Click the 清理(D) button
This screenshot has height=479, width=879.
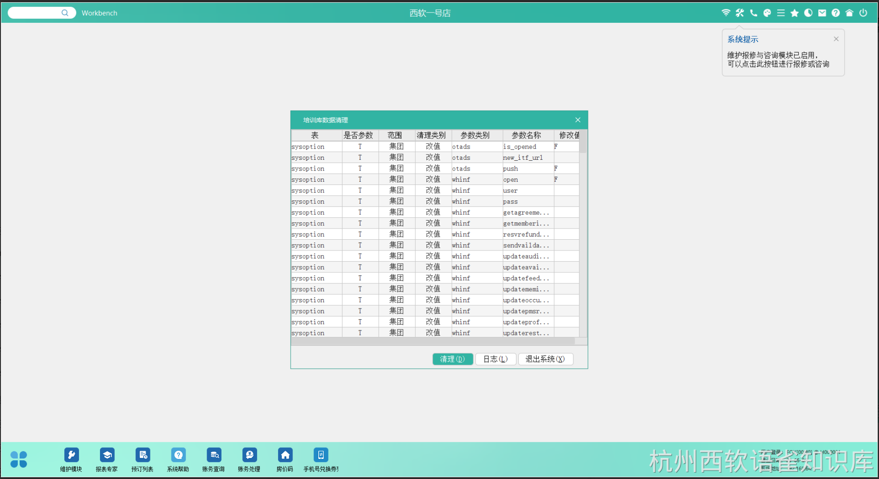[453, 359]
